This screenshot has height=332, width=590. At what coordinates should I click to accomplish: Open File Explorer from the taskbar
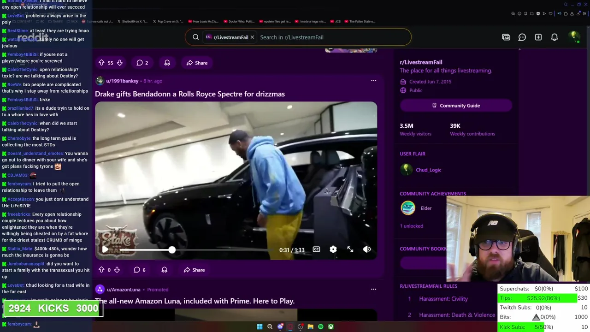click(311, 326)
